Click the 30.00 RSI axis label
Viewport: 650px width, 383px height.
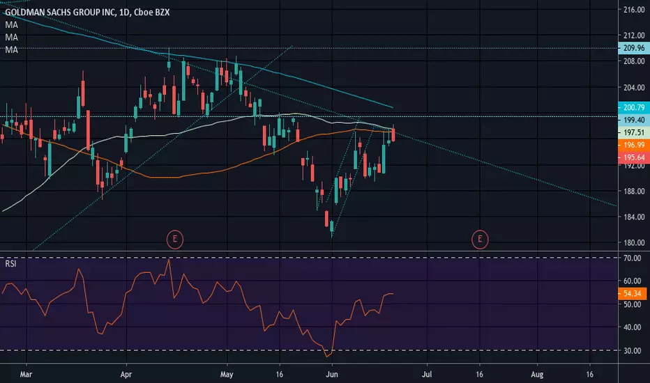632,351
